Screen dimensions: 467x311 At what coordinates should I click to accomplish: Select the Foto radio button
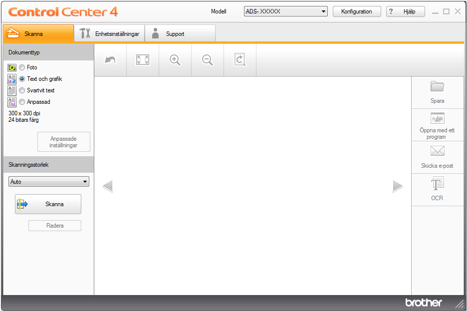(x=22, y=67)
